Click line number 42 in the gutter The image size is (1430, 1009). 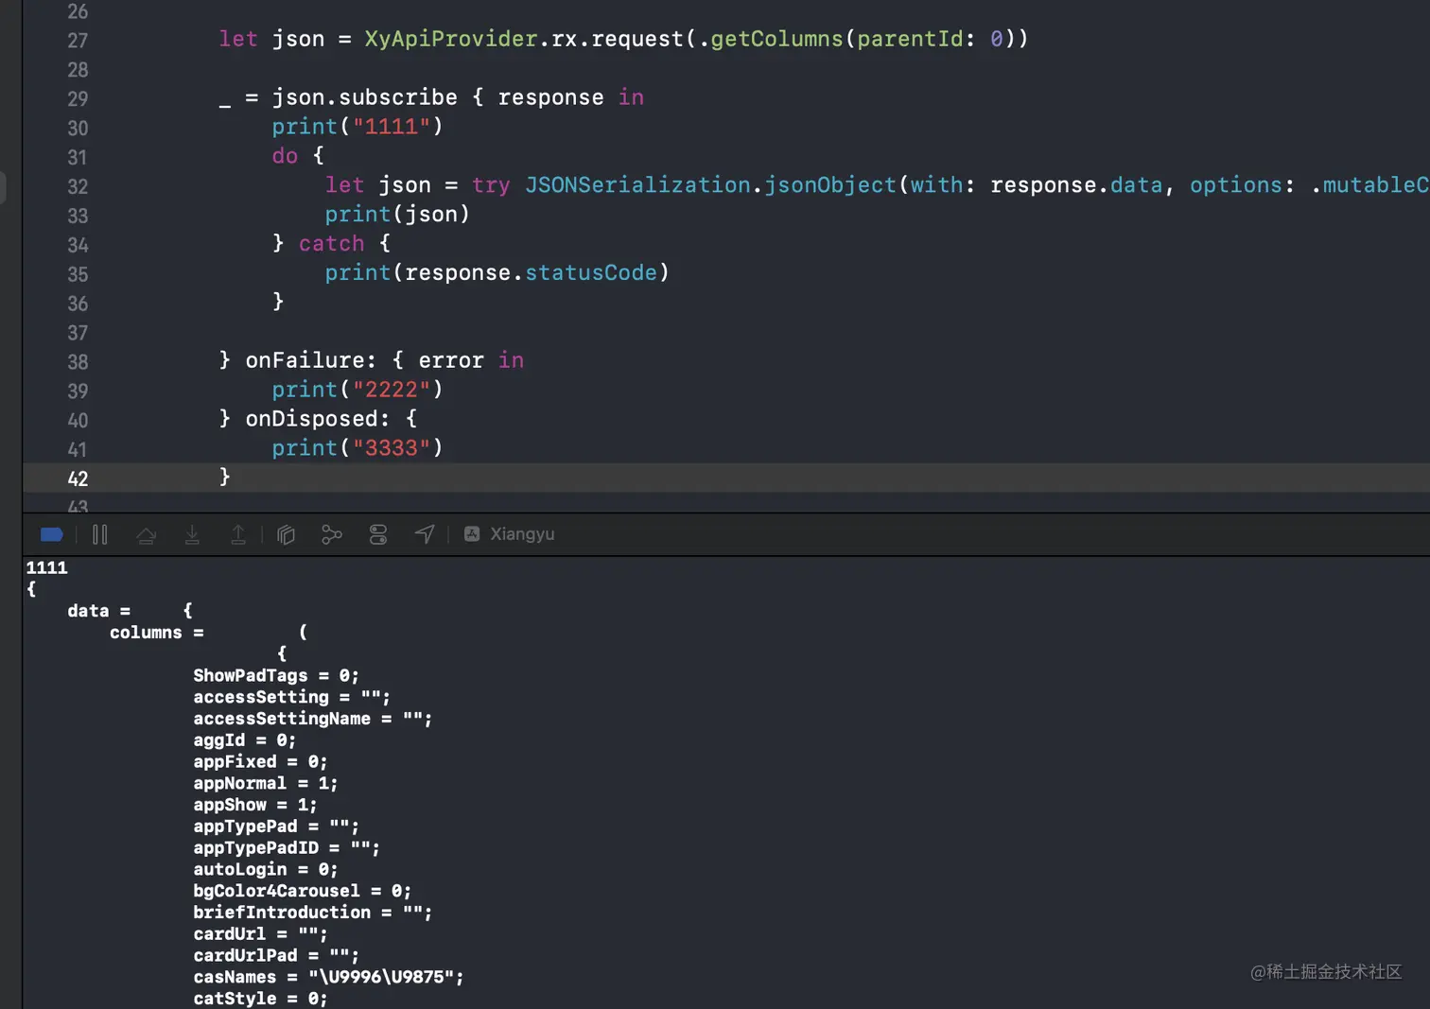coord(78,479)
